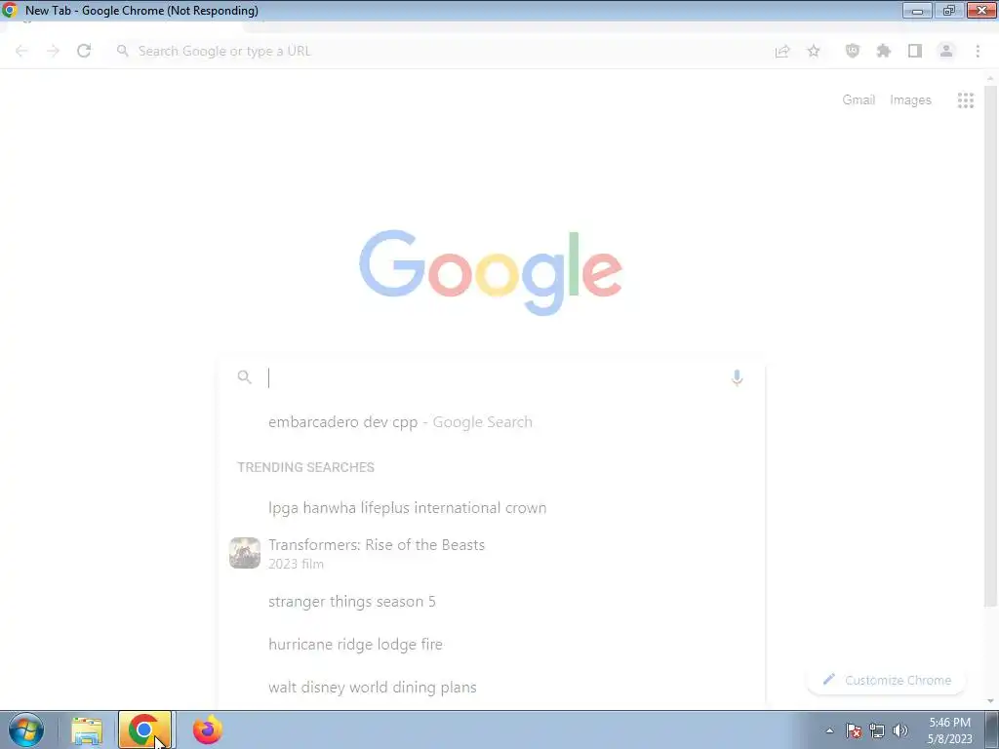Open the volume speaker icon
This screenshot has height=749, width=999.
pos(900,730)
